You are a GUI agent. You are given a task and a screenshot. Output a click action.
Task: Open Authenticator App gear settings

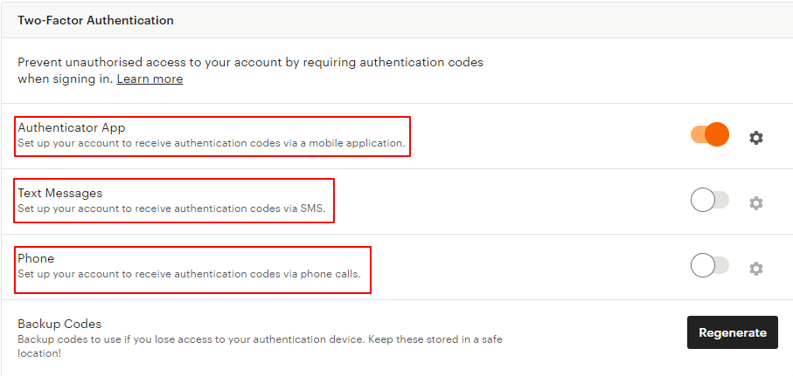(x=755, y=137)
